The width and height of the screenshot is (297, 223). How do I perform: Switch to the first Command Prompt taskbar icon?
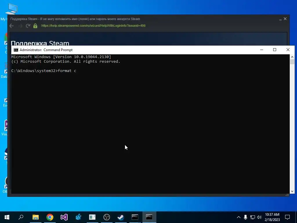(135, 217)
